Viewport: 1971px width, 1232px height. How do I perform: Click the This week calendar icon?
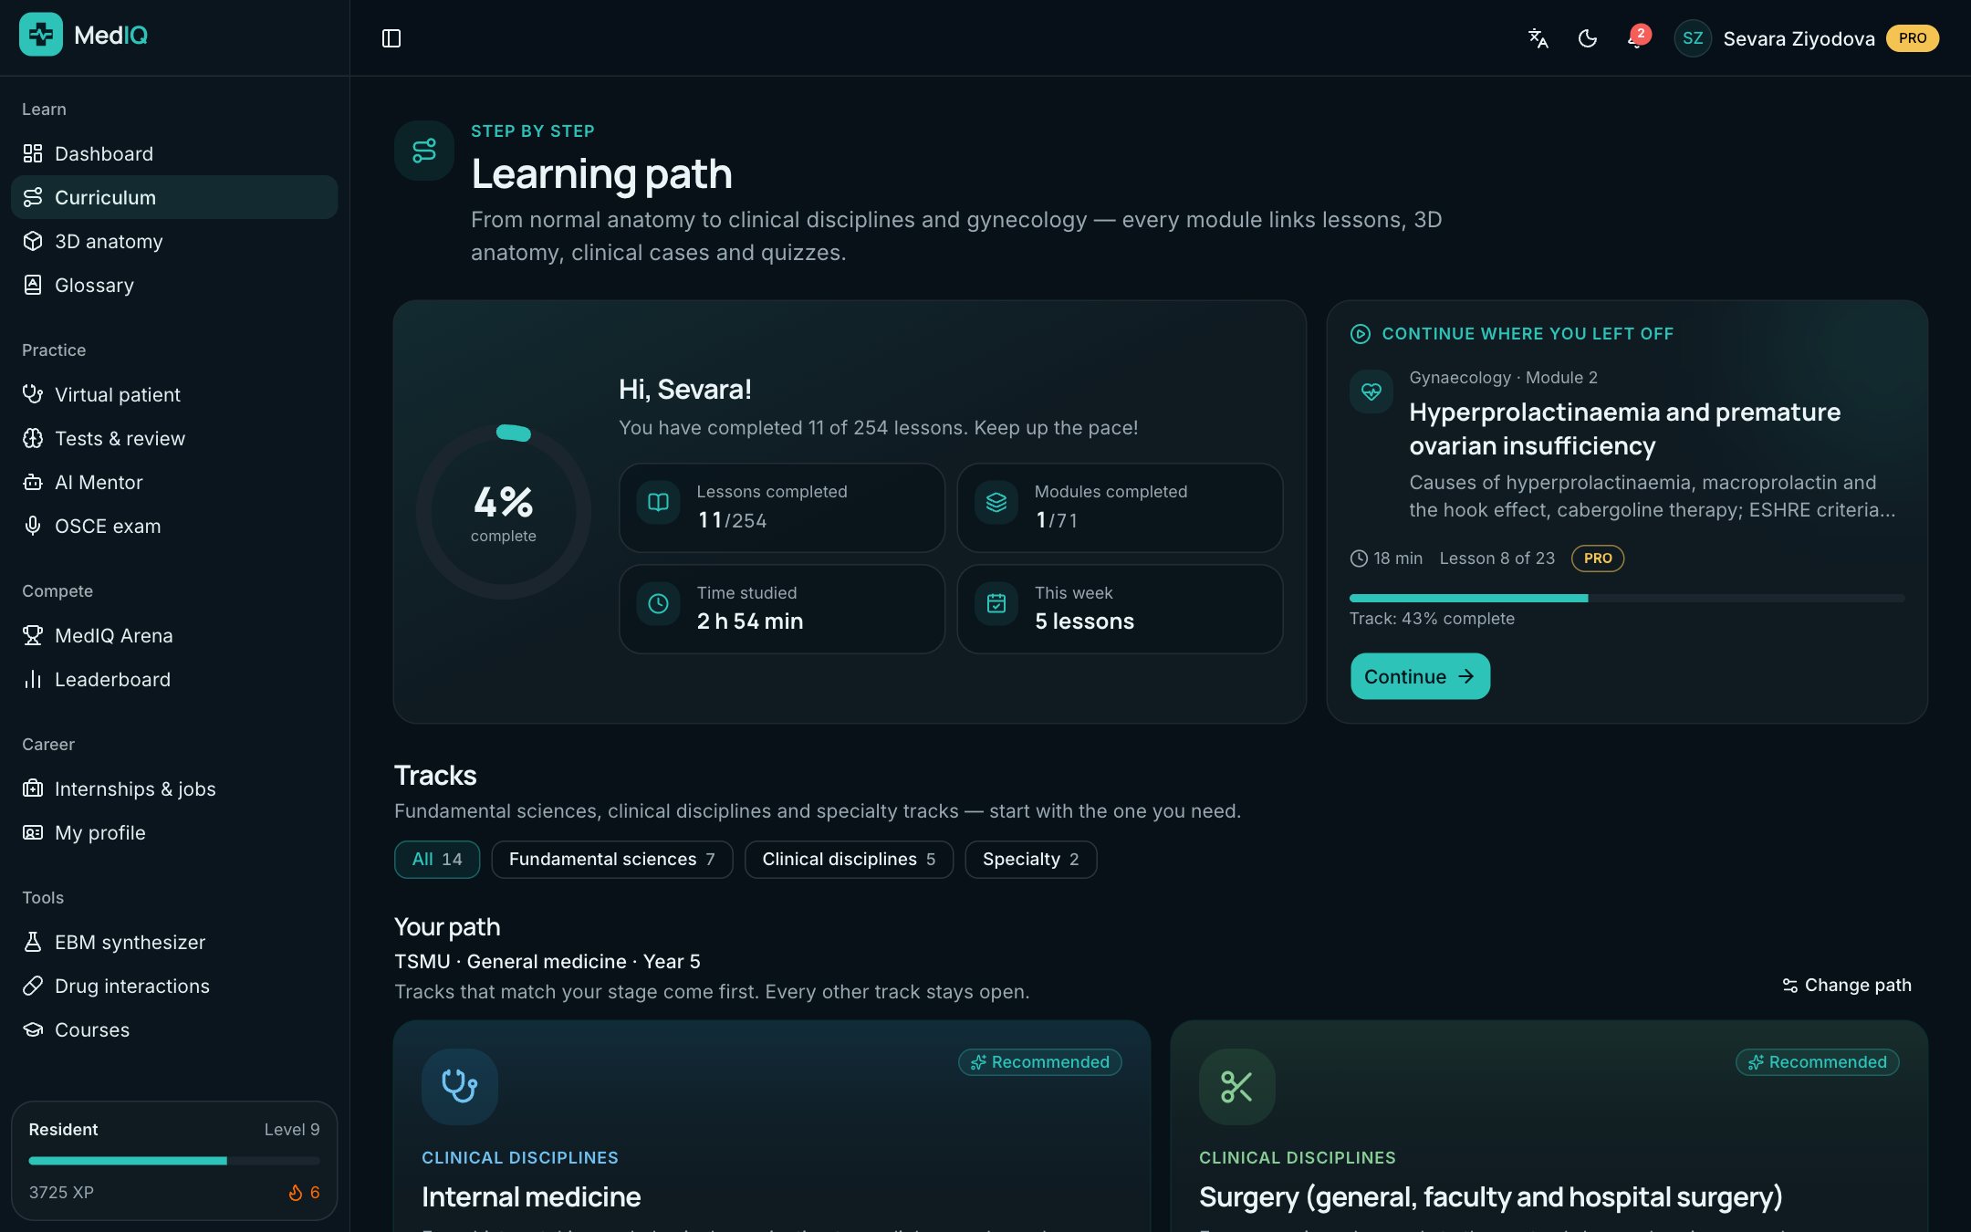click(996, 604)
